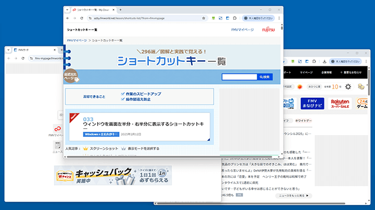Open tab search dropdown in left window

9,50
